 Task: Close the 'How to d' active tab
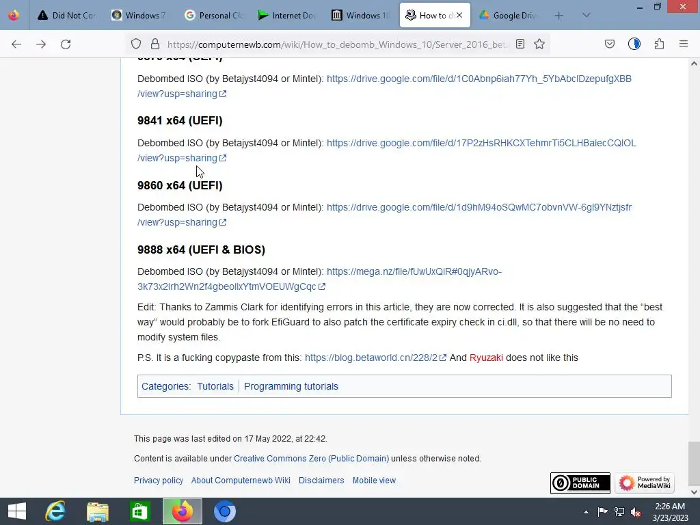(459, 16)
